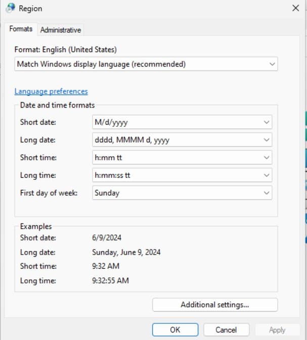Click the Apply button

[277, 330]
